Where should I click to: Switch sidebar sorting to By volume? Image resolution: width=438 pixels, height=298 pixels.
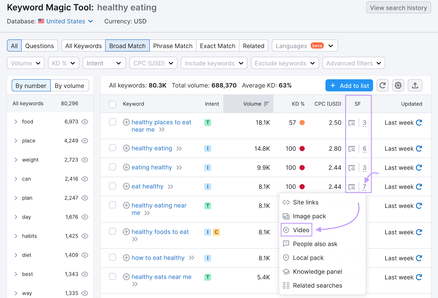[x=70, y=85]
